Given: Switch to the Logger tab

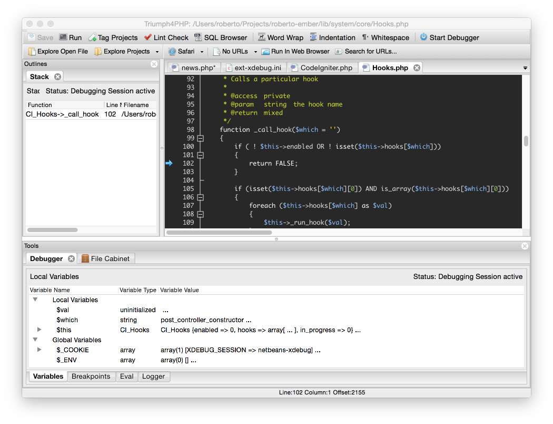Looking at the screenshot, I should 153,377.
